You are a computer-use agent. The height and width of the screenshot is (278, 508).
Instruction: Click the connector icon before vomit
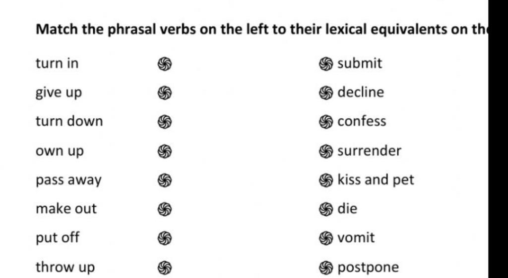click(326, 238)
